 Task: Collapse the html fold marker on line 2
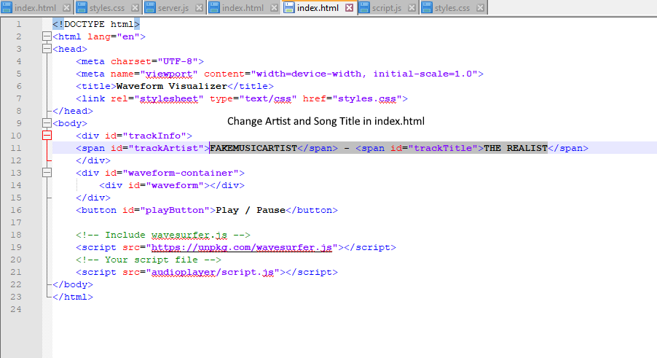47,36
